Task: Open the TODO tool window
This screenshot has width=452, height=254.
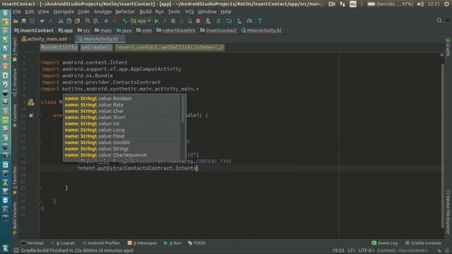Action: 197,243
